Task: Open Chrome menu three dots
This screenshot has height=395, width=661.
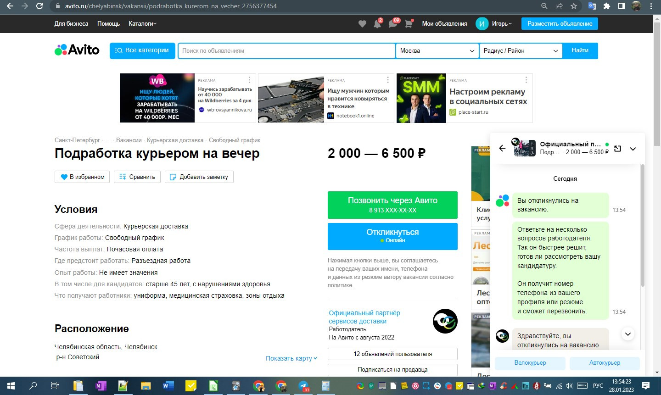Action: 651,6
